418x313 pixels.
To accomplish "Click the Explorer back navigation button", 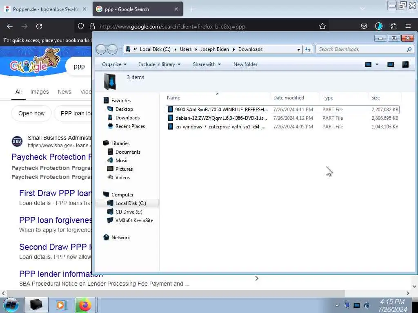I will (x=101, y=49).
